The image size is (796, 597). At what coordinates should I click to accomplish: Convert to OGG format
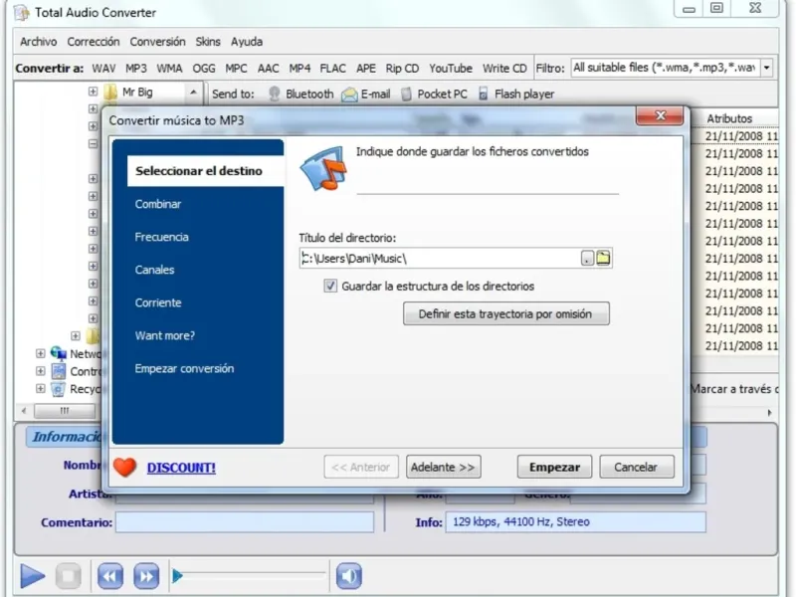[x=204, y=68]
